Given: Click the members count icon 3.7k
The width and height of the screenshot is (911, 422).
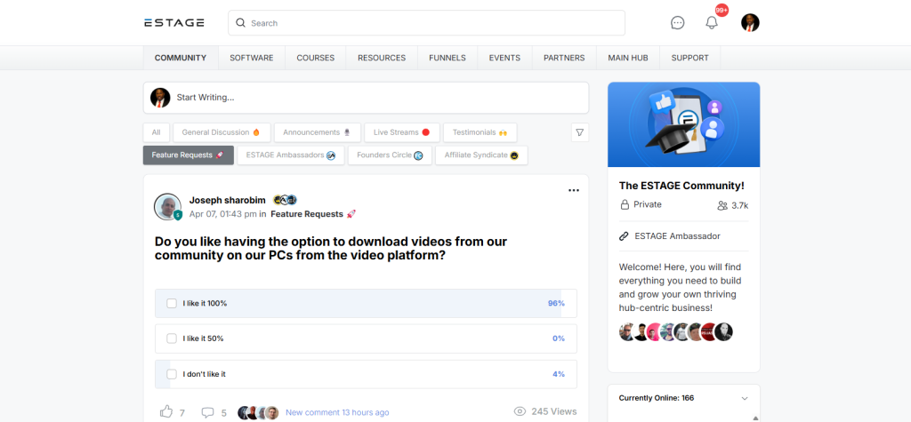Looking at the screenshot, I should [722, 205].
